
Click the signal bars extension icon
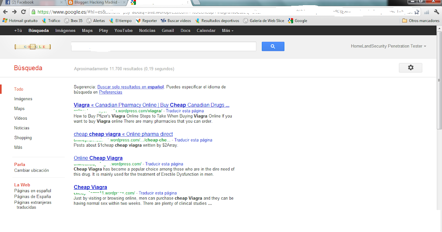tap(427, 12)
